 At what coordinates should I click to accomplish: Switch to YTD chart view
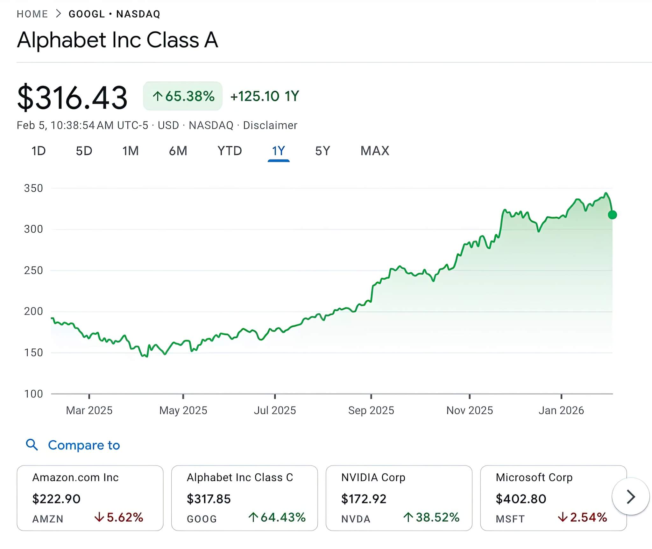230,151
